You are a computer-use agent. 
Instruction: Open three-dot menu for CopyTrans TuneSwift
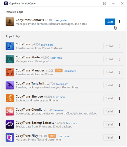119,85
